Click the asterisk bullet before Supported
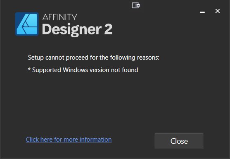The width and height of the screenshot is (230, 159). click(x=29, y=69)
